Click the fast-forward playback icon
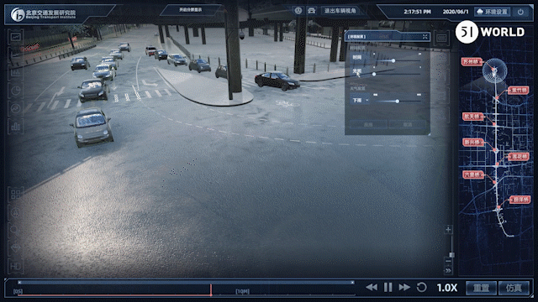Image resolution: width=538 pixels, height=302 pixels. coord(404,287)
